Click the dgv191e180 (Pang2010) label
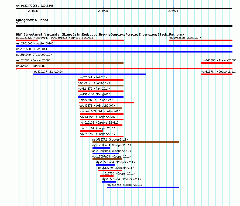Viewport: 240px width, 206px height. pyautogui.click(x=95, y=94)
